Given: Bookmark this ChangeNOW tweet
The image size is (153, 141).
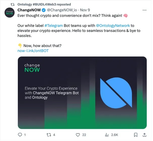Looking at the screenshot, I should coord(136,135).
